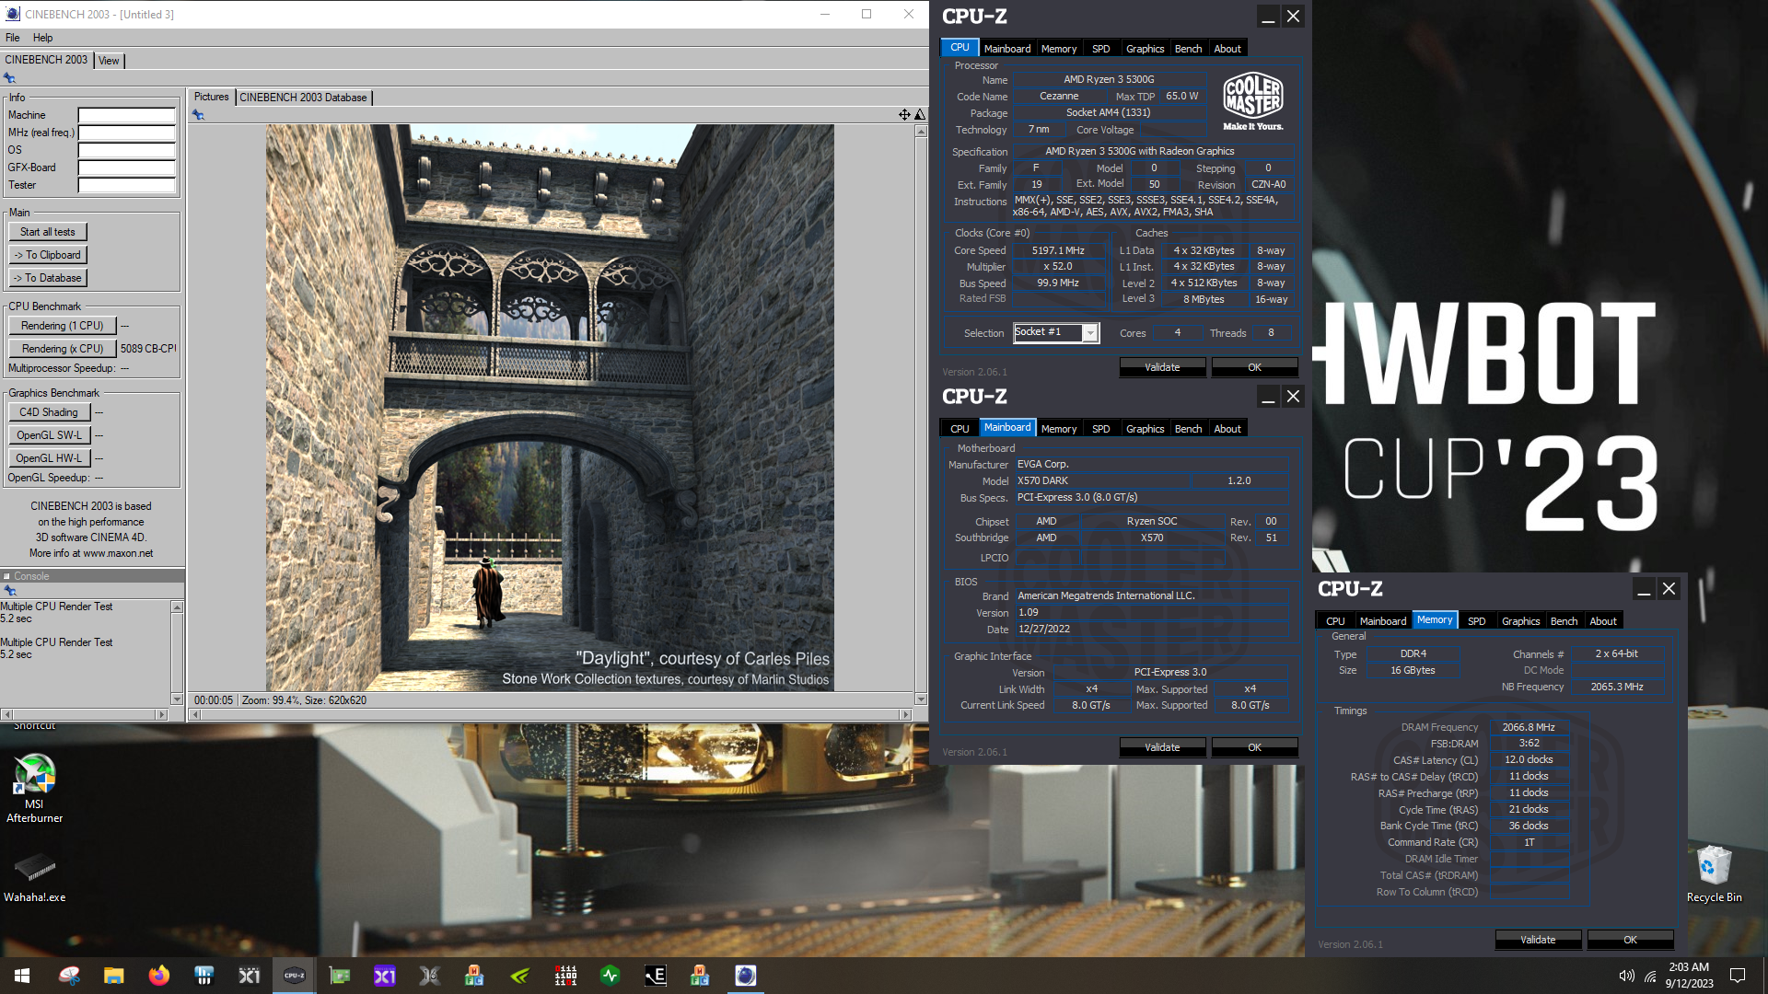This screenshot has height=994, width=1768.
Task: Click the CPU-Z taskbar icon
Action: coord(295,976)
